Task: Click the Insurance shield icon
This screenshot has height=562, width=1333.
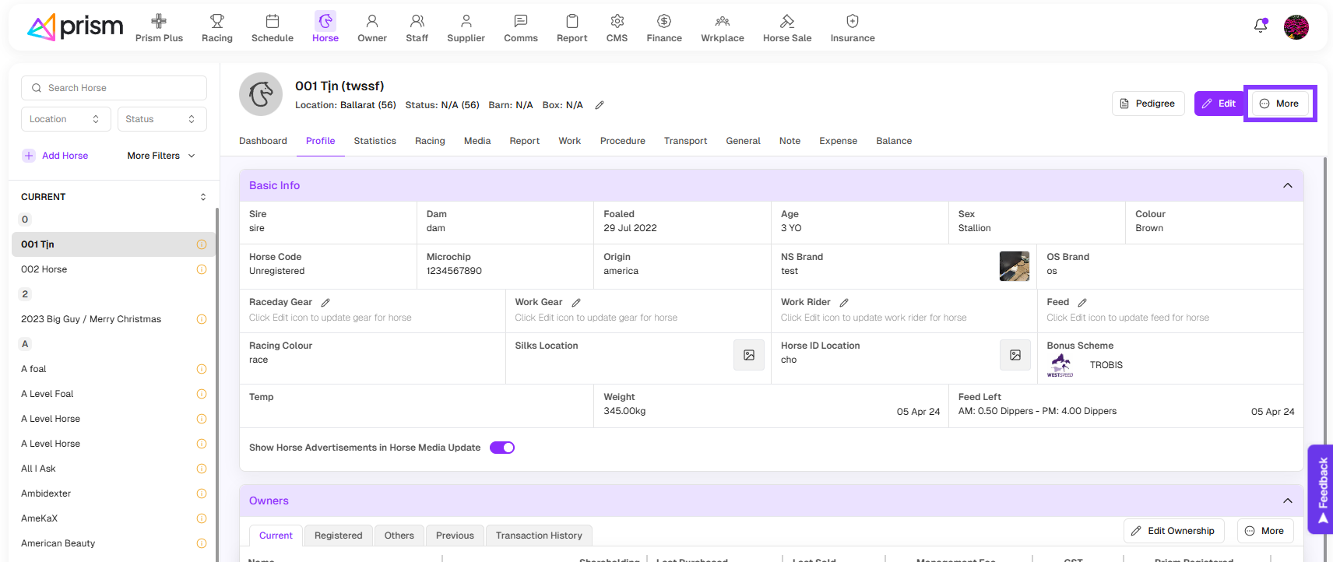Action: coord(852,21)
